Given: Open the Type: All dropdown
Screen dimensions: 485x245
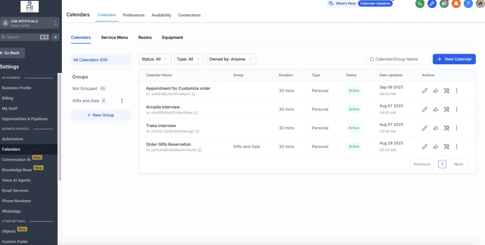Looking at the screenshot, I should pos(188,59).
